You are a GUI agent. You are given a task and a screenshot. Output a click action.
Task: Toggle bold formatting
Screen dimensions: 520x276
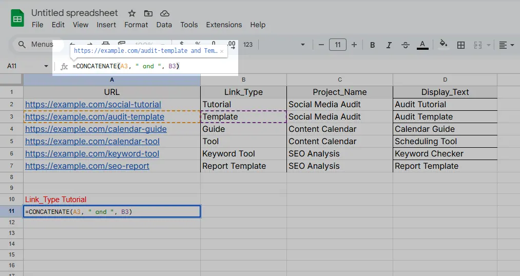(x=373, y=45)
